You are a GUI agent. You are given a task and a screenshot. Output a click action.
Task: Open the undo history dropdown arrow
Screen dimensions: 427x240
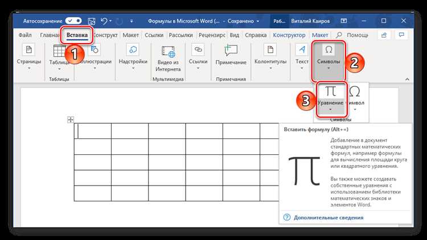pos(110,21)
